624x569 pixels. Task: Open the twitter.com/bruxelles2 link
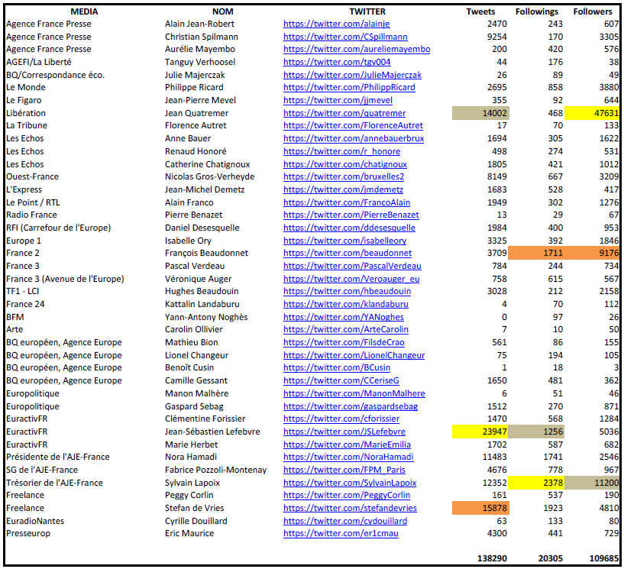coord(344,176)
